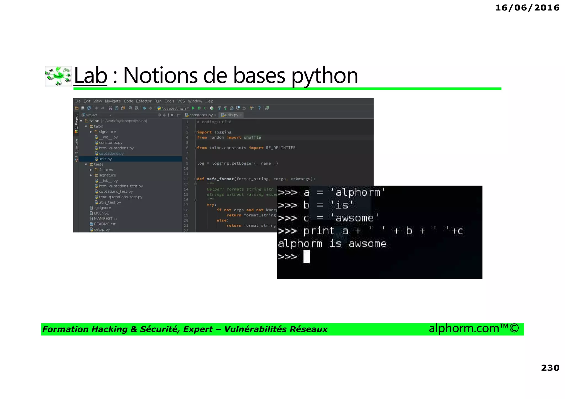Screen dimensions: 565x399
Task: Navigate Forward with right arrow icon
Action: click(151, 108)
